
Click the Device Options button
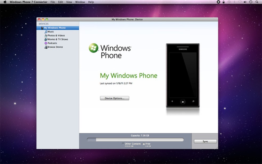[114, 98]
